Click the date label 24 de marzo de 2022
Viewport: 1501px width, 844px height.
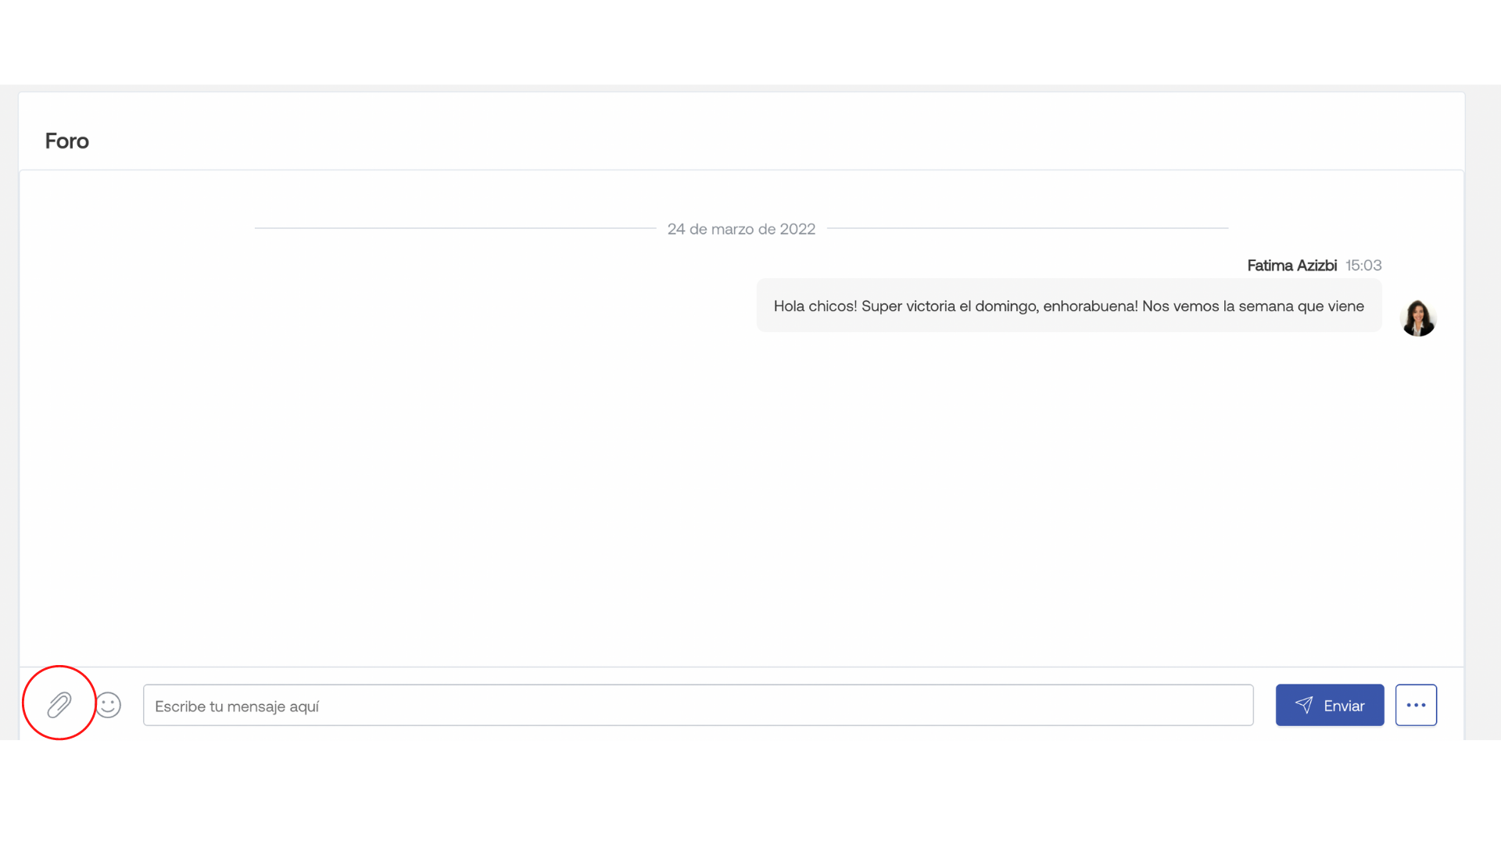741,229
